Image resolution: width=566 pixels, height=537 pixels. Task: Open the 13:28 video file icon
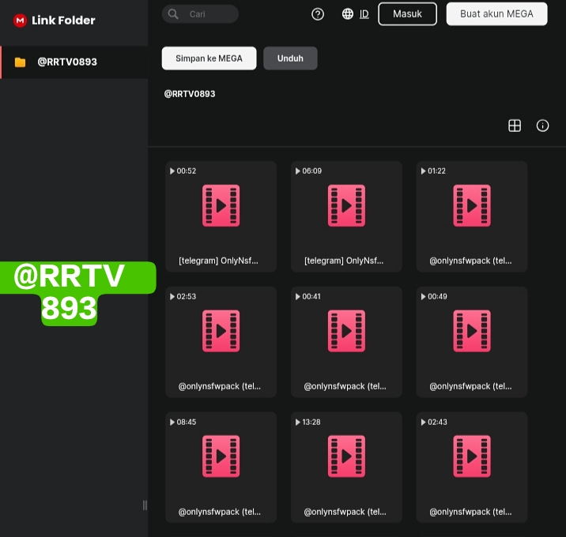(x=346, y=456)
